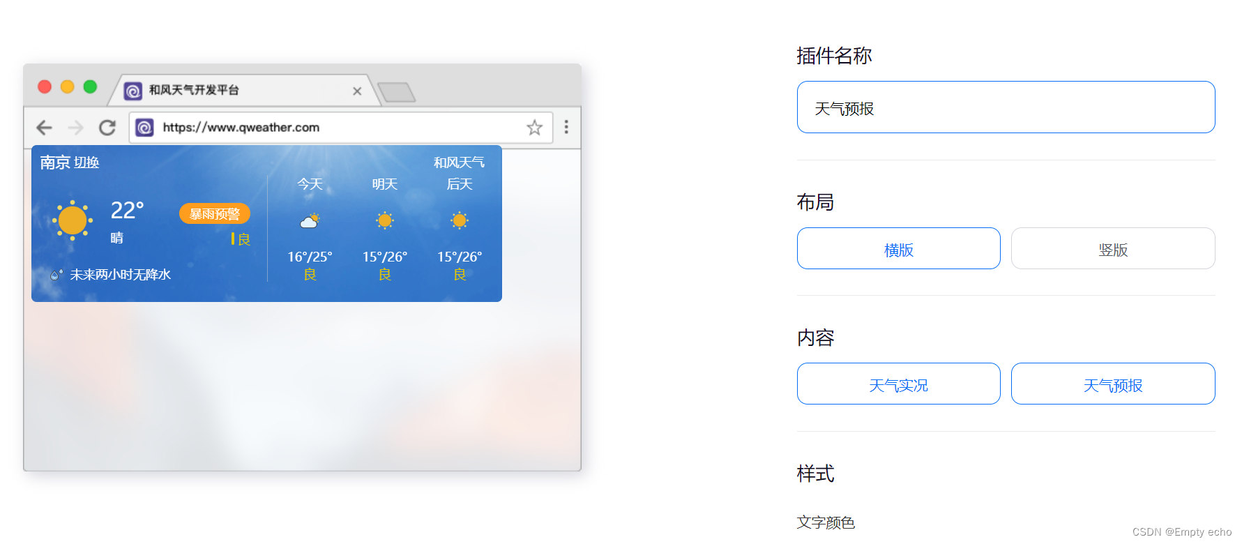Click the 内容 section heading
1242x544 pixels.
click(815, 338)
